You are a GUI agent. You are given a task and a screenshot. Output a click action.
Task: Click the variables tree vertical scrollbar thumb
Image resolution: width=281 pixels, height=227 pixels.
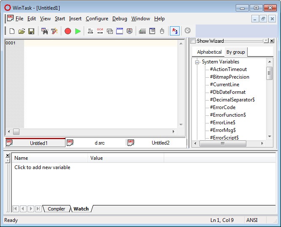click(x=269, y=73)
